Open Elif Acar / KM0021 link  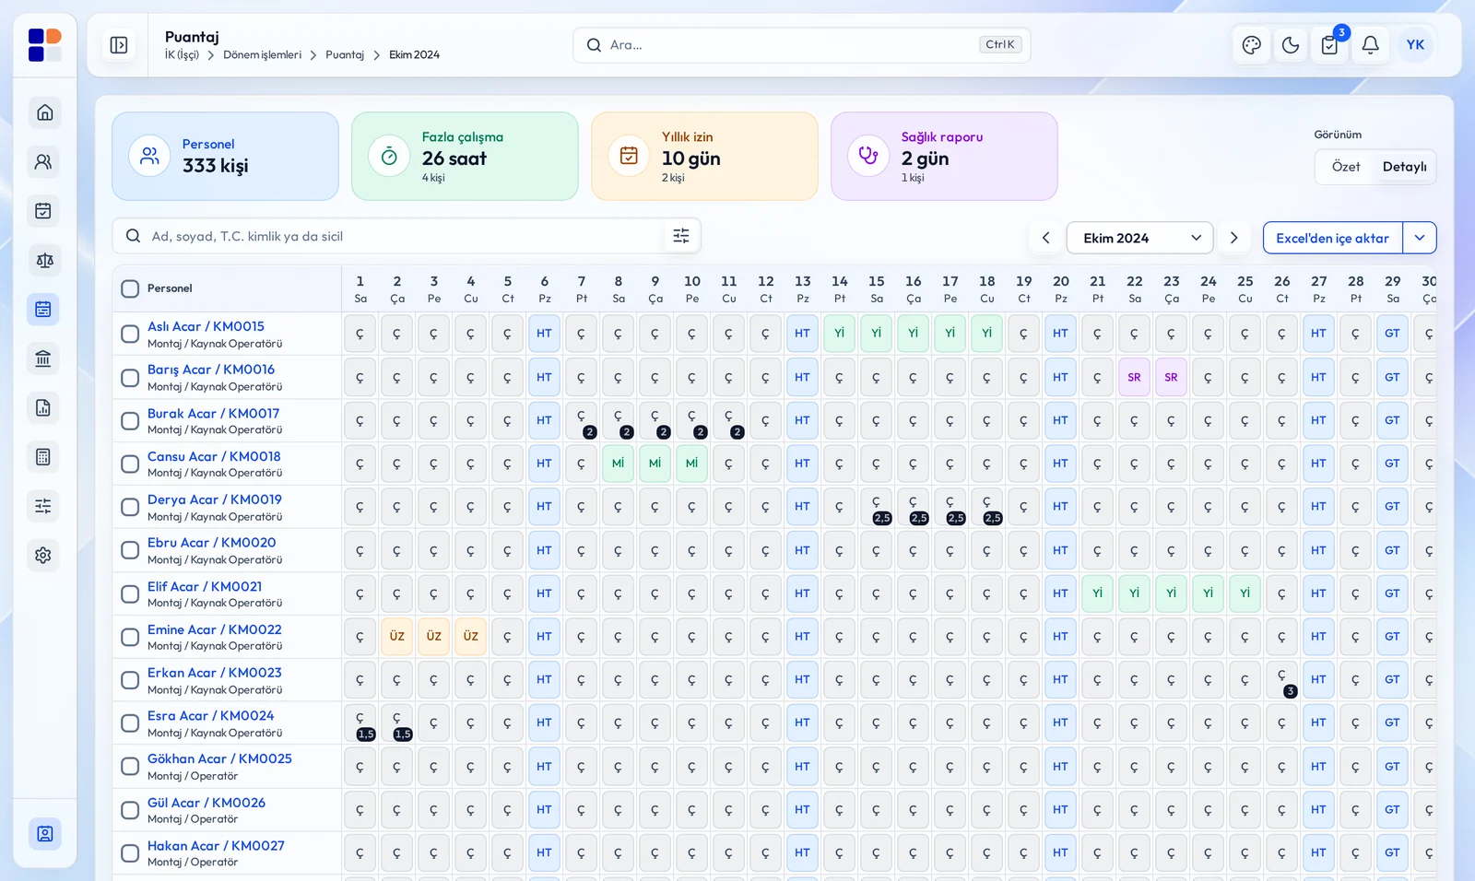tap(205, 586)
